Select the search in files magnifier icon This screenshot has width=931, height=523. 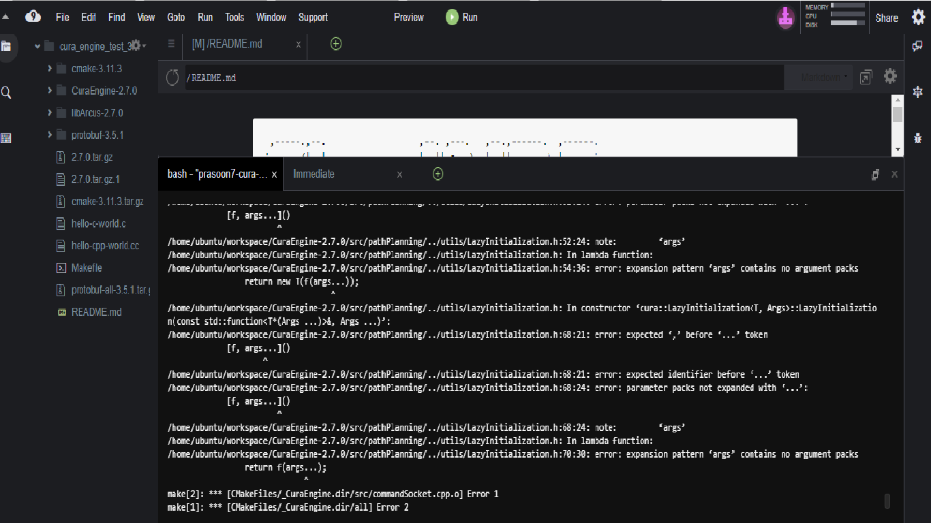click(x=7, y=92)
